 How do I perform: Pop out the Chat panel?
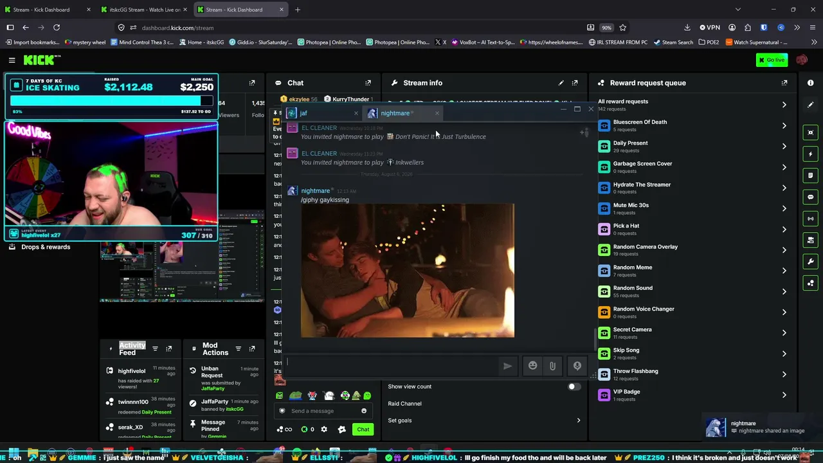click(368, 83)
